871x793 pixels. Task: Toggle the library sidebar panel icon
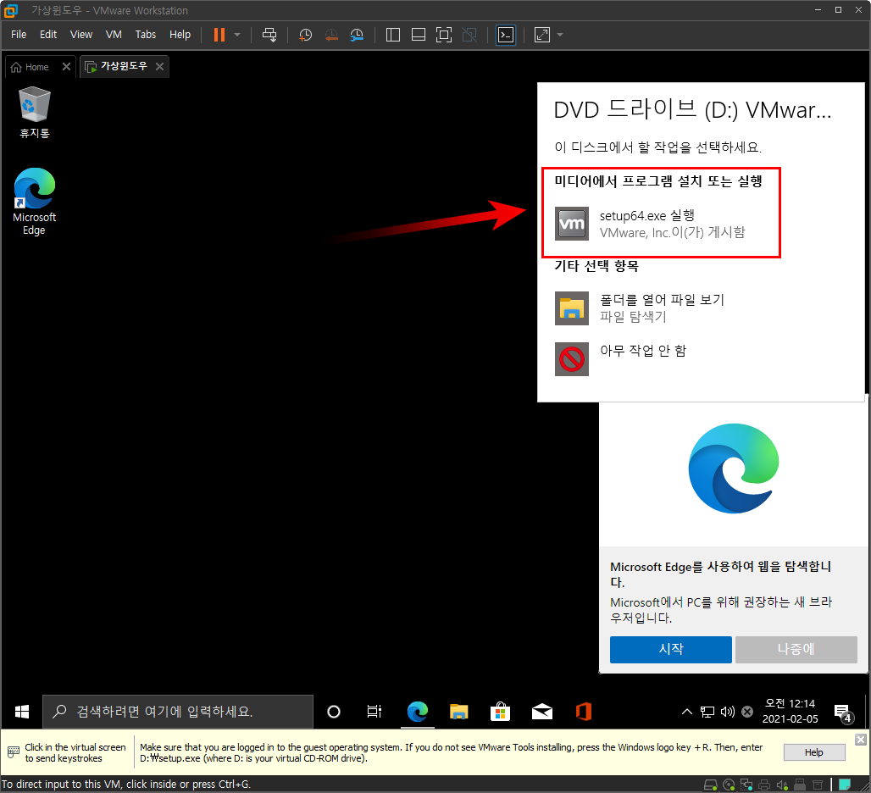[x=393, y=35]
